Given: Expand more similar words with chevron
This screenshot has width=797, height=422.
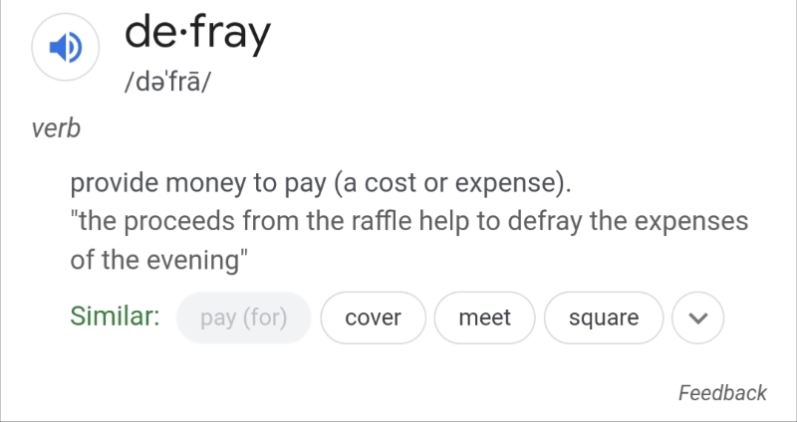Looking at the screenshot, I should coord(698,317).
